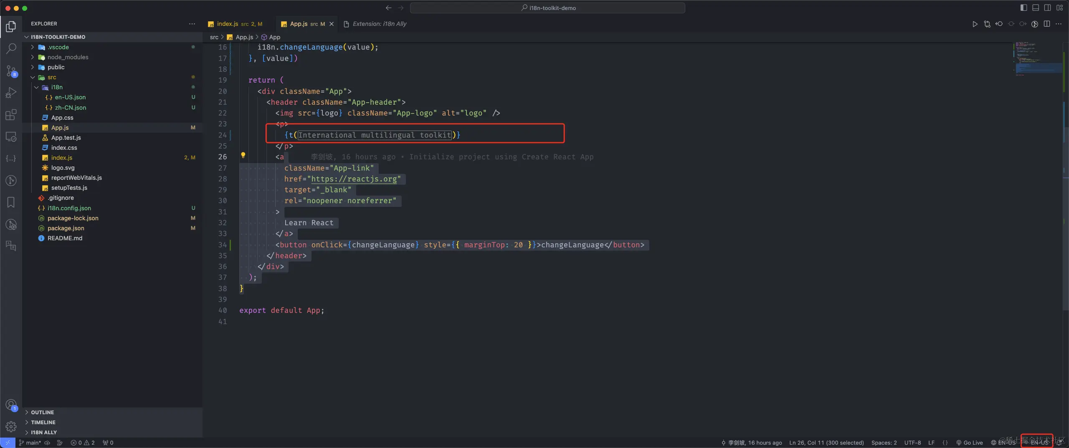Click the remote window indicator in status bar
1069x448 pixels.
(8, 443)
